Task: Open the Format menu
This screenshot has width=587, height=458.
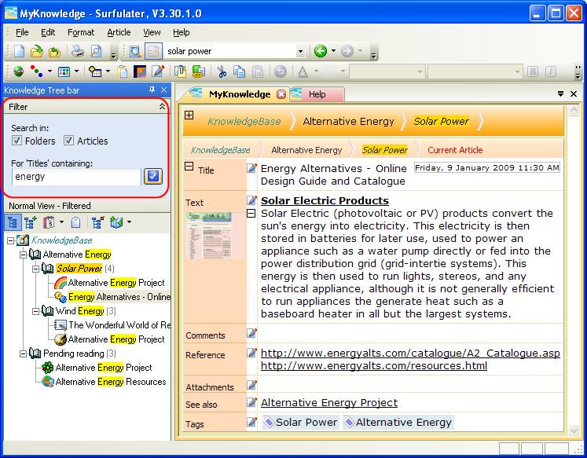Action: [81, 32]
